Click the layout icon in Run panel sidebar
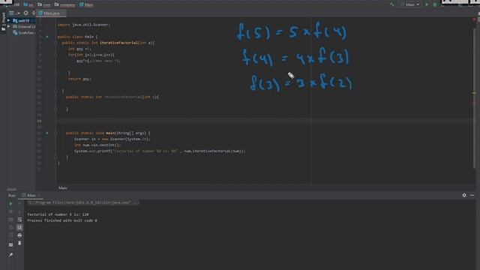 click(x=10, y=245)
